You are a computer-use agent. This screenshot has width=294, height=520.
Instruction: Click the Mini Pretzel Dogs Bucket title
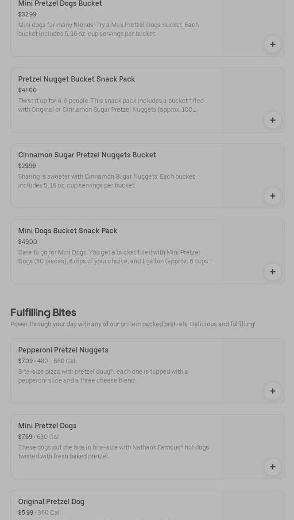tap(60, 4)
